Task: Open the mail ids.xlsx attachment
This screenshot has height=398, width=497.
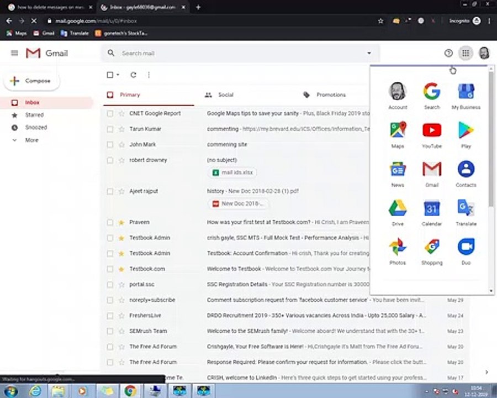Action: coord(232,172)
